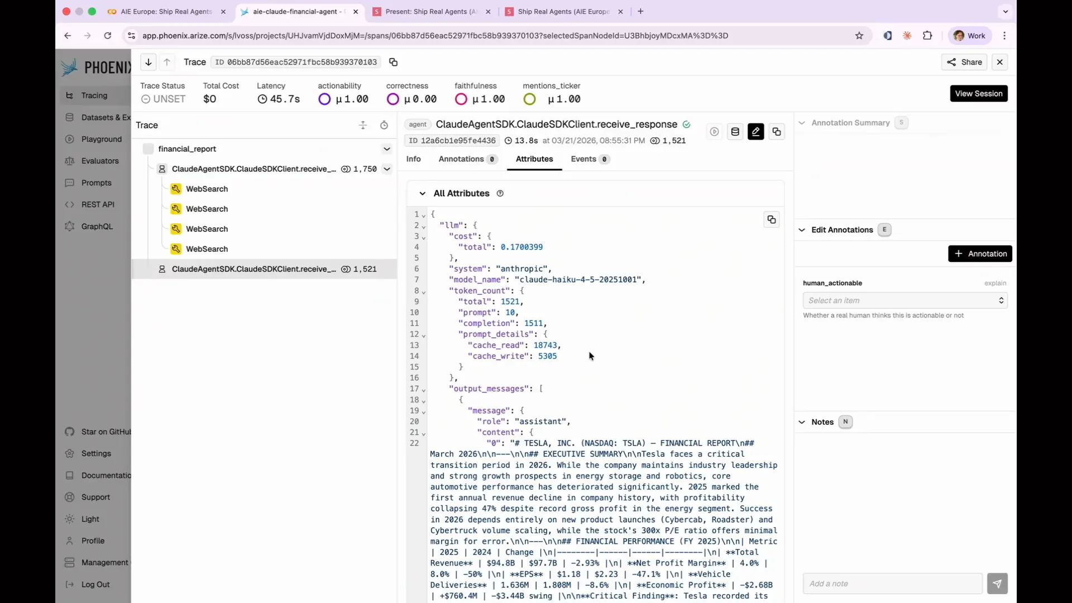Go to the previous trace with up arrow
Image resolution: width=1072 pixels, height=603 pixels.
click(167, 62)
